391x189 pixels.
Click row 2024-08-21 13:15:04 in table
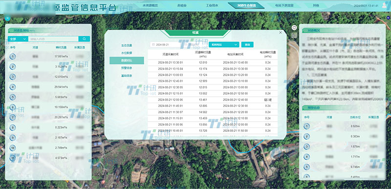click(213, 69)
